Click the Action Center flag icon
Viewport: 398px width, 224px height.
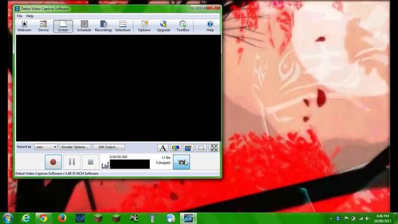tap(346, 218)
